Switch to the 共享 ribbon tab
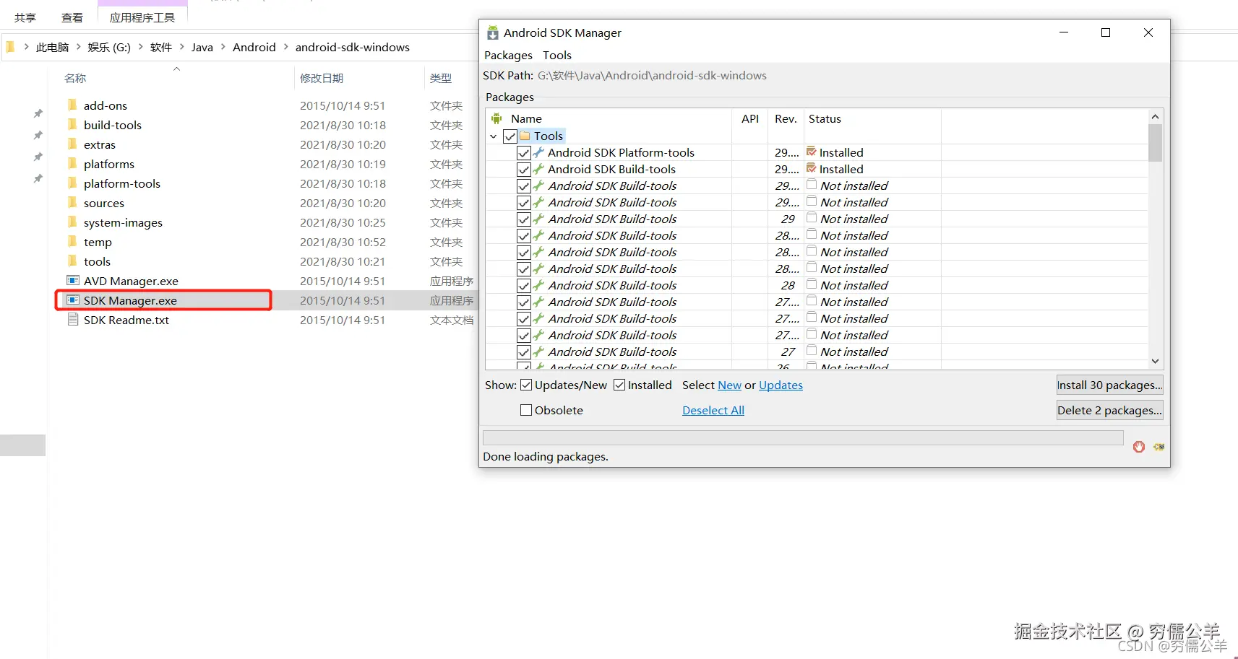This screenshot has width=1238, height=659. coord(25,17)
